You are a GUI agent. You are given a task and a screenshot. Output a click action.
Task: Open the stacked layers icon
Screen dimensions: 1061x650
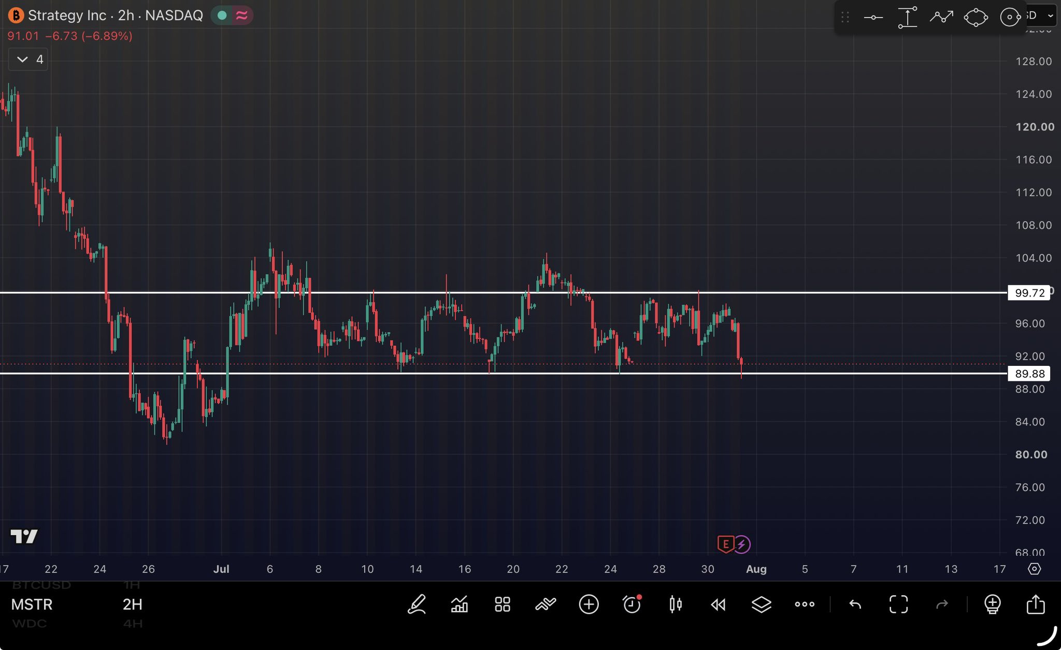[761, 604]
